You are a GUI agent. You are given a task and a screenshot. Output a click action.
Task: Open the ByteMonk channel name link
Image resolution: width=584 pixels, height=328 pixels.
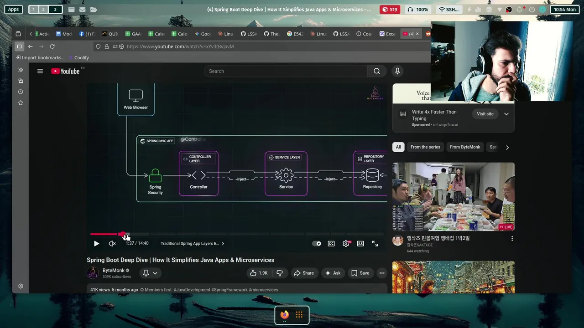pyautogui.click(x=114, y=271)
